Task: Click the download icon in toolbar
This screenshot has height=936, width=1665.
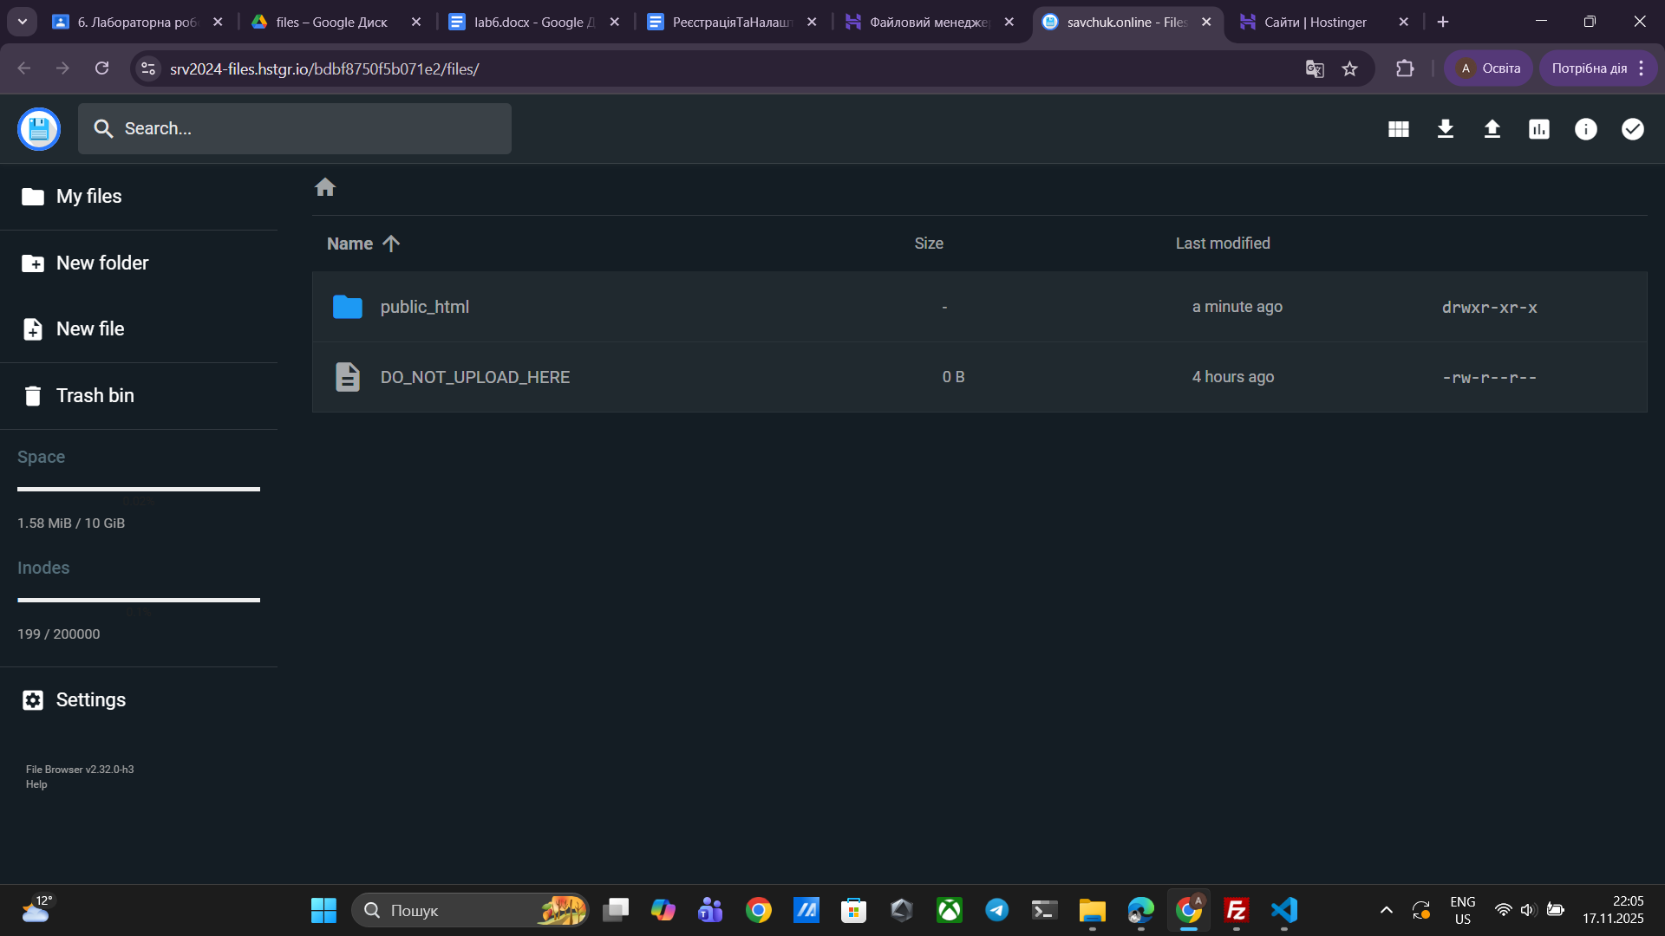Action: [1445, 129]
